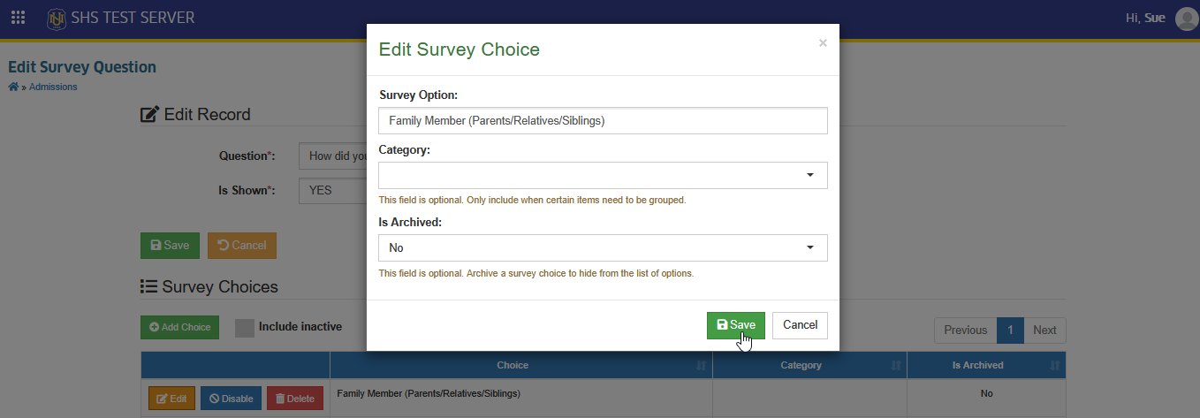Save the survey choice in dialog

coord(736,325)
